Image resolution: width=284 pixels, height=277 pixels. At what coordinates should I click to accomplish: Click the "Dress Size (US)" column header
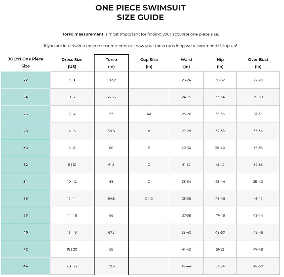[x=72, y=63]
